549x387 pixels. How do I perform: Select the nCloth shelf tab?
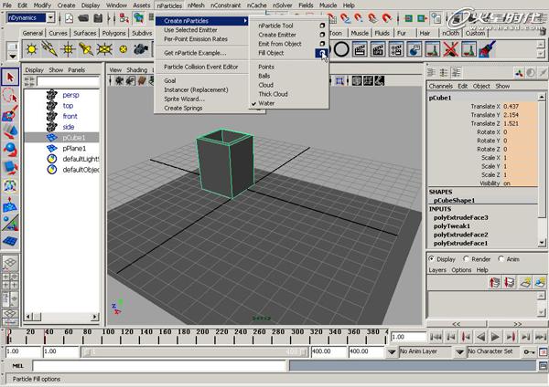pyautogui.click(x=450, y=33)
